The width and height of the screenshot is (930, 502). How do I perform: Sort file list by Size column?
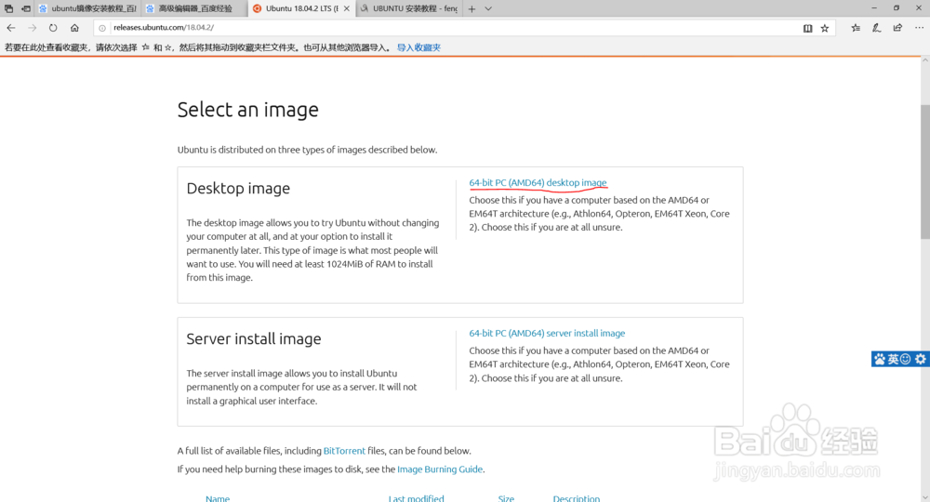click(x=506, y=498)
